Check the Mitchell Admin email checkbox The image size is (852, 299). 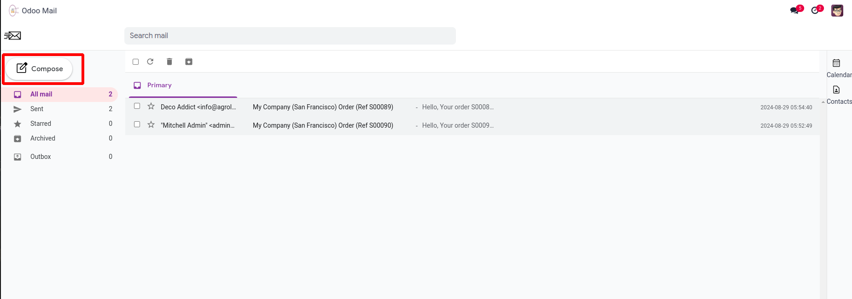click(x=137, y=124)
